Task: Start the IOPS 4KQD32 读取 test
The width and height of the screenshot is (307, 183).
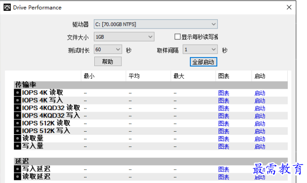Action: 260,108
